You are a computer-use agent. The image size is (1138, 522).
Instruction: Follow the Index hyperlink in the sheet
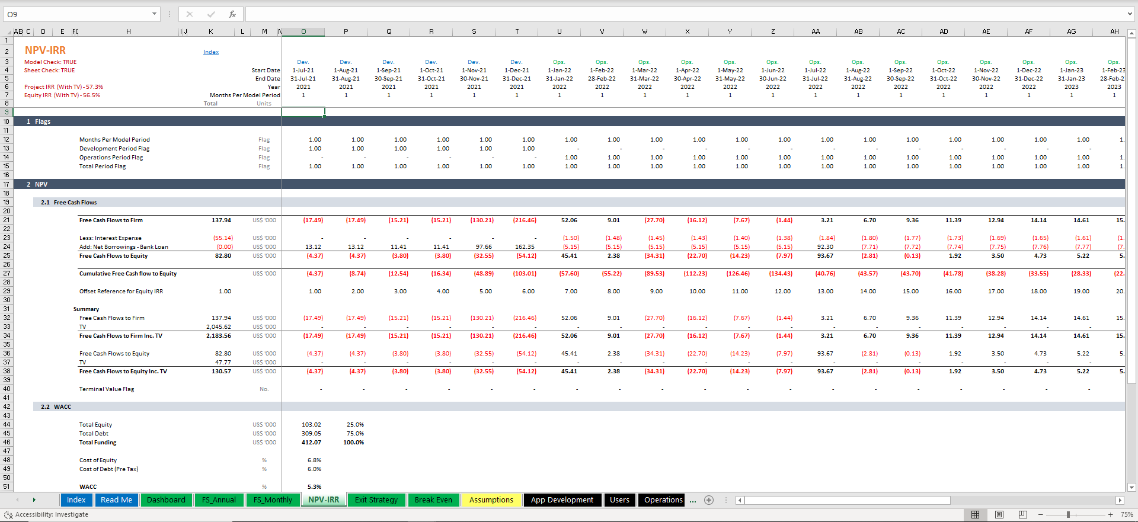[x=211, y=52]
